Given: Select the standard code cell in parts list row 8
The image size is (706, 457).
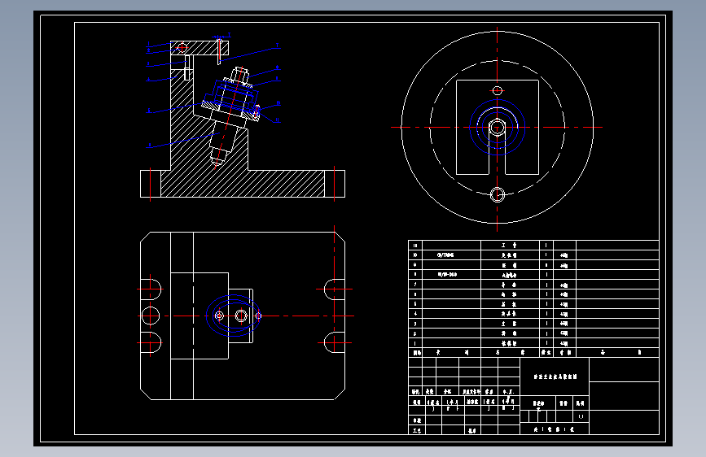Looking at the screenshot, I should coord(452,274).
